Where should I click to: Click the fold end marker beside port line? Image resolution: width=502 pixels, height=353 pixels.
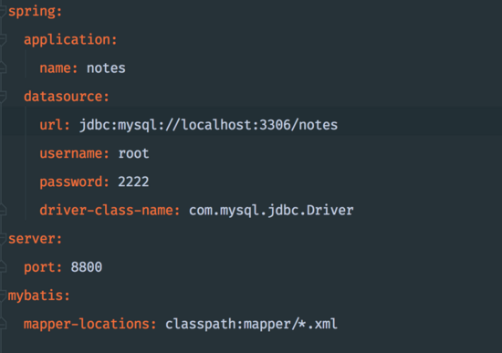click(3, 267)
